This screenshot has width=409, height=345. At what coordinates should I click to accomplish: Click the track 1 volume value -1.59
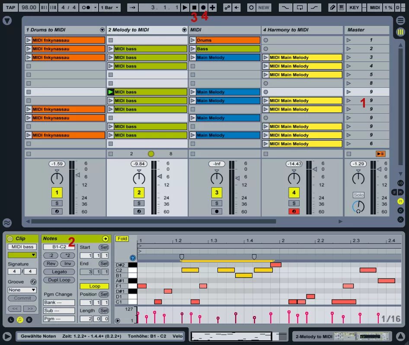pos(57,164)
